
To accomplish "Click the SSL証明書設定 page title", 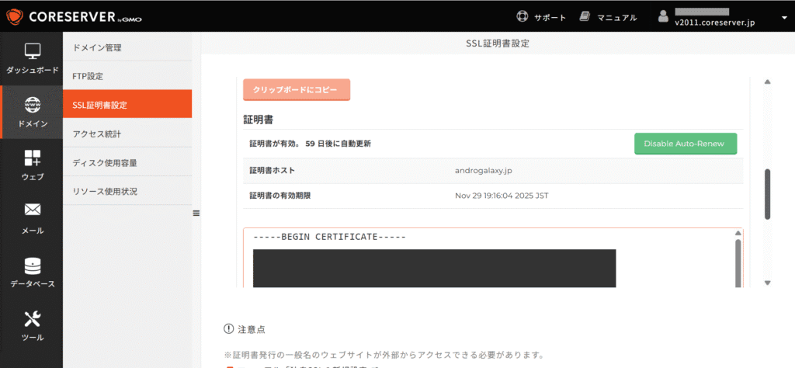I will tap(498, 43).
